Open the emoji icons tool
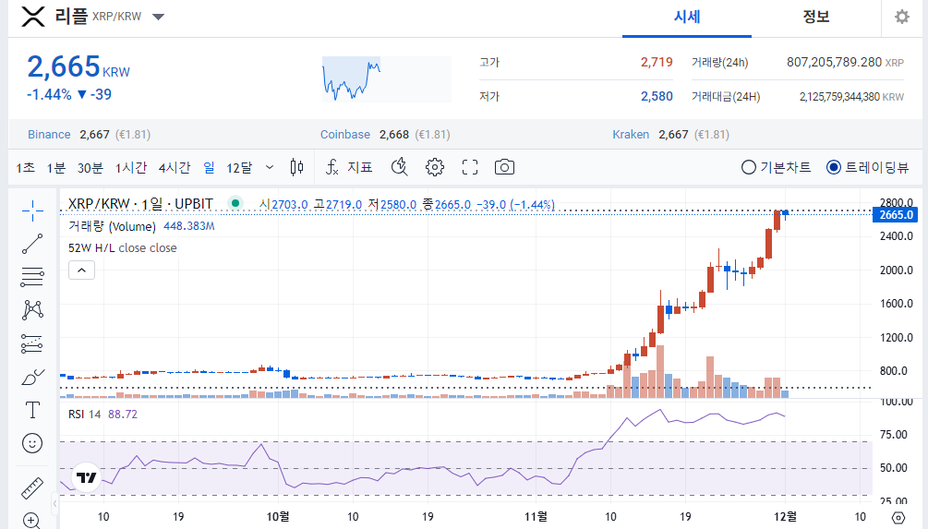The image size is (928, 529). [x=32, y=442]
